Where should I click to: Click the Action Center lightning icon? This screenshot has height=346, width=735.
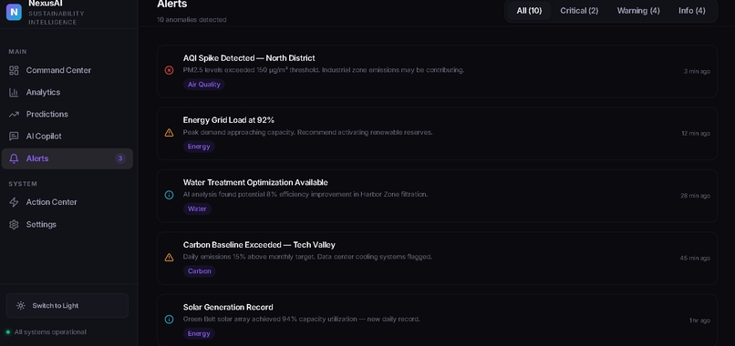(x=14, y=202)
